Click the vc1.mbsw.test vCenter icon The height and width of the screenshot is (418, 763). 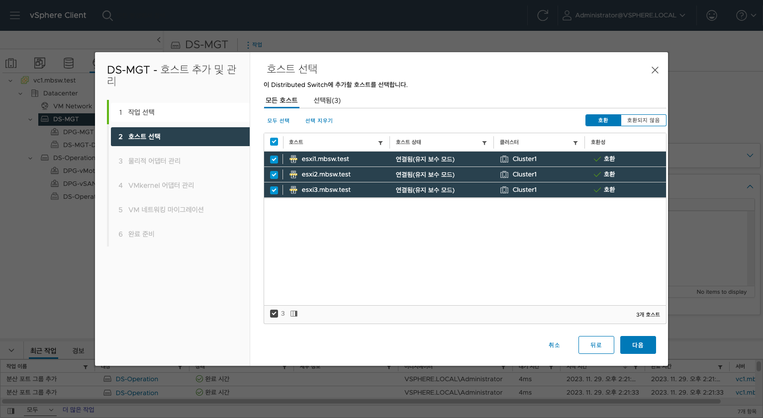coord(25,81)
